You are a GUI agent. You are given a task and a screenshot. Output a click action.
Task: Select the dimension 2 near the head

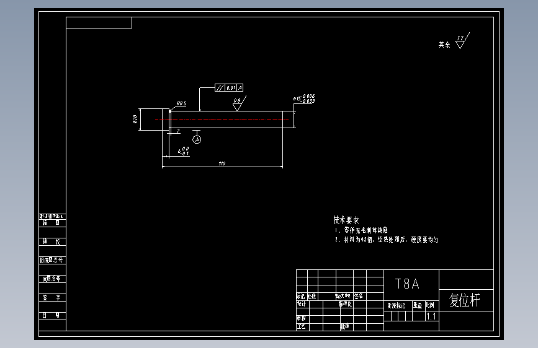click(178, 131)
